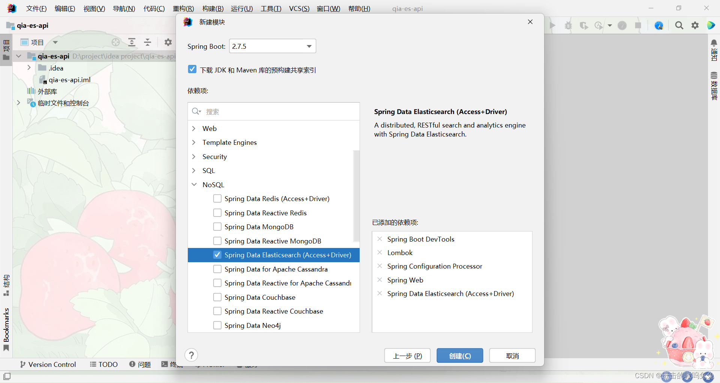Open TODO tool window
The width and height of the screenshot is (720, 383).
pos(104,364)
